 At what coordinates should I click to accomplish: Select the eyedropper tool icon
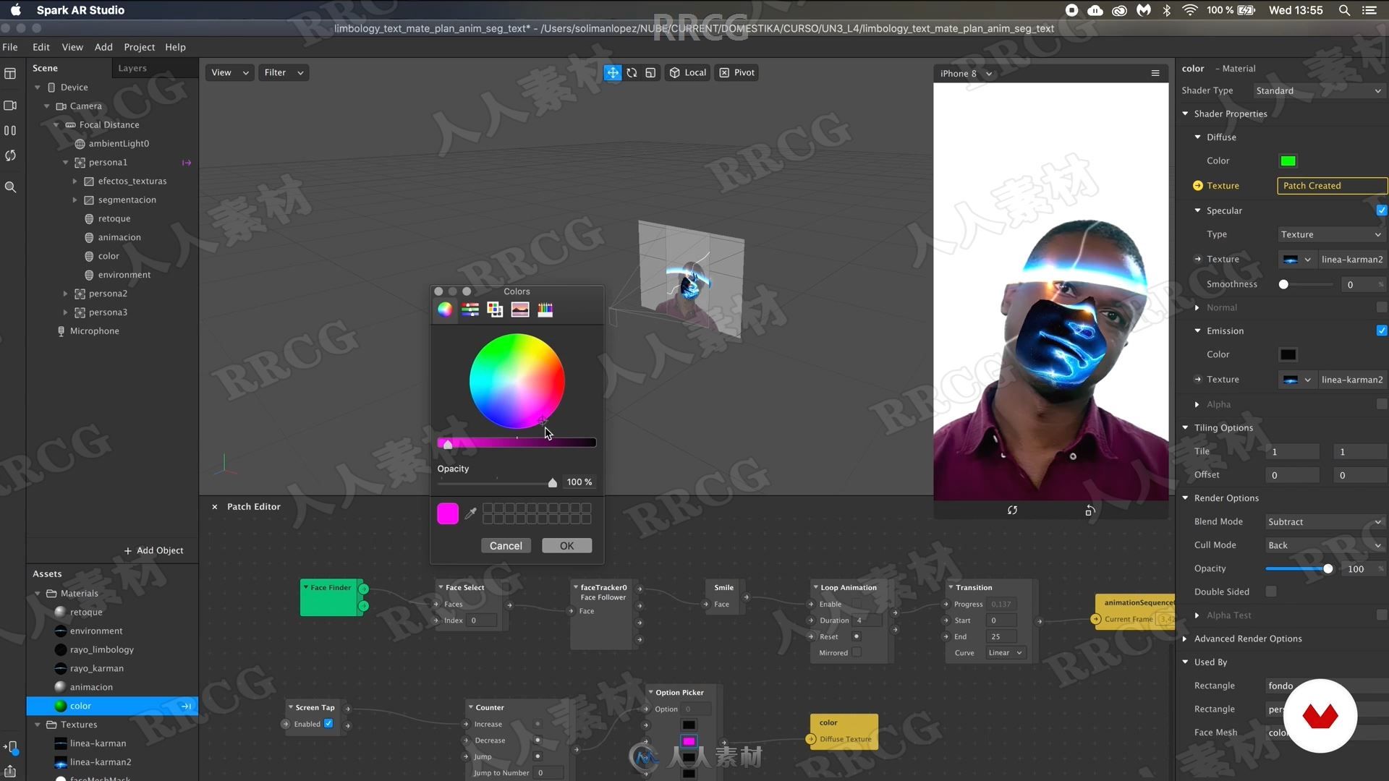470,514
